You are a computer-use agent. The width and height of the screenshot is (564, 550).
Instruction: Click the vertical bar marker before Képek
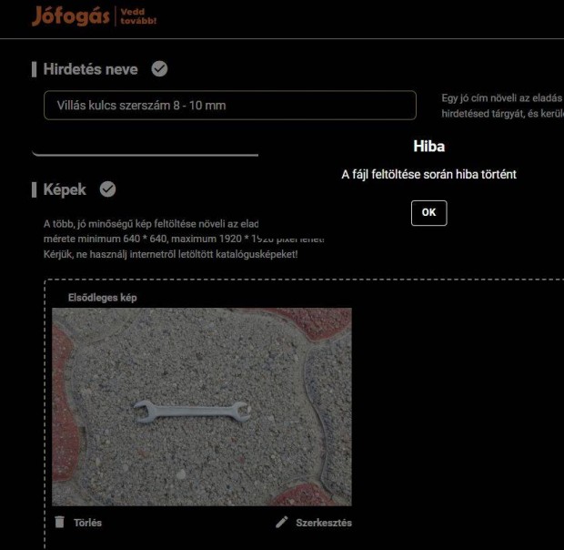(35, 189)
